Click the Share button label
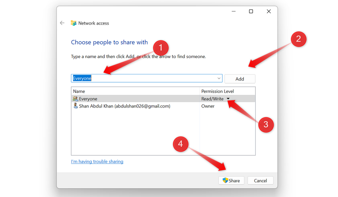 click(x=234, y=181)
